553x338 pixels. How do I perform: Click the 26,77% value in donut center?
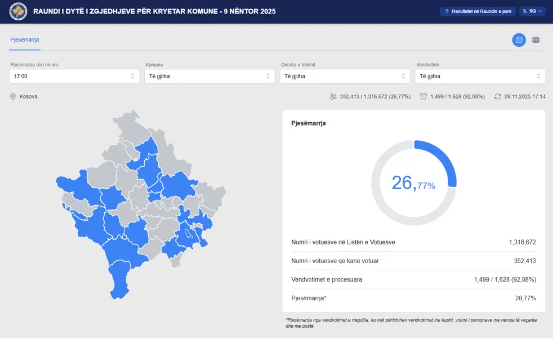pos(413,183)
